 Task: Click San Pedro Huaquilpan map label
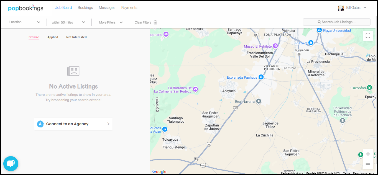(x=211, y=115)
